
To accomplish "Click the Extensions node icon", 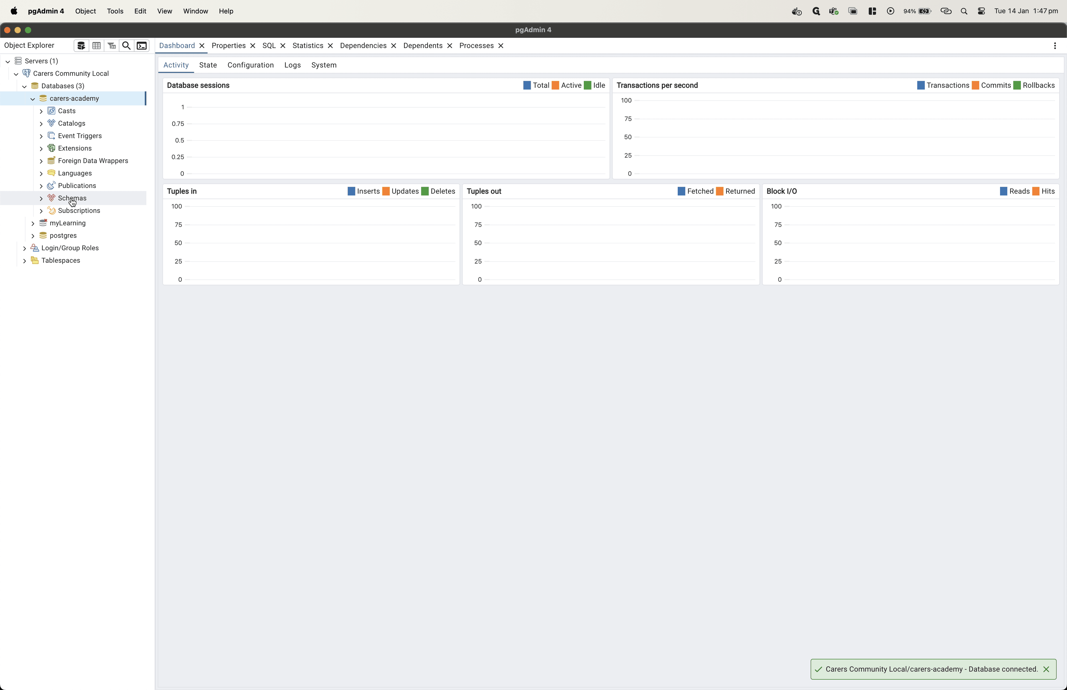I will click(51, 148).
